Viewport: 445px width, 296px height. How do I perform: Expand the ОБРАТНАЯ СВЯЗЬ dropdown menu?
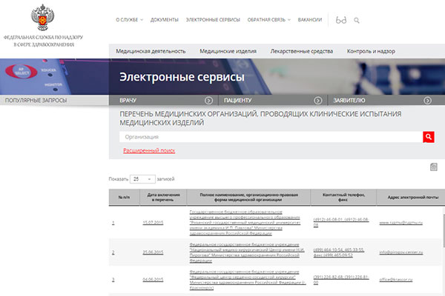pyautogui.click(x=268, y=20)
